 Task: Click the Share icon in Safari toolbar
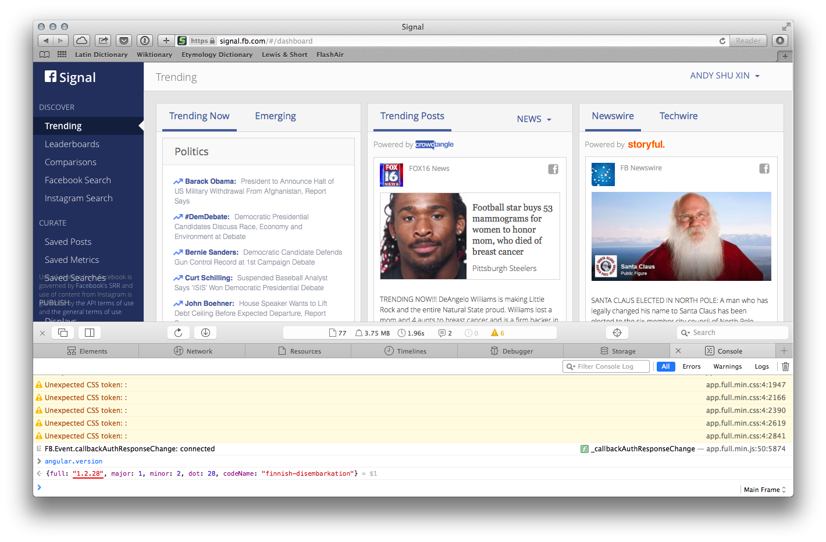click(103, 41)
